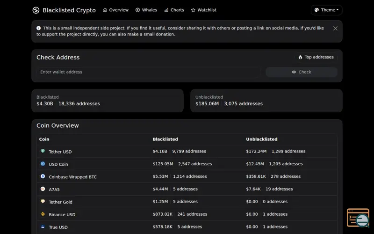Focus the Enter wallet address field
The width and height of the screenshot is (374, 234).
(x=149, y=72)
